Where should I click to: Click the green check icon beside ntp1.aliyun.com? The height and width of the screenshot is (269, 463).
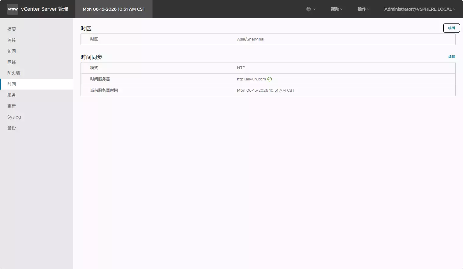point(270,79)
